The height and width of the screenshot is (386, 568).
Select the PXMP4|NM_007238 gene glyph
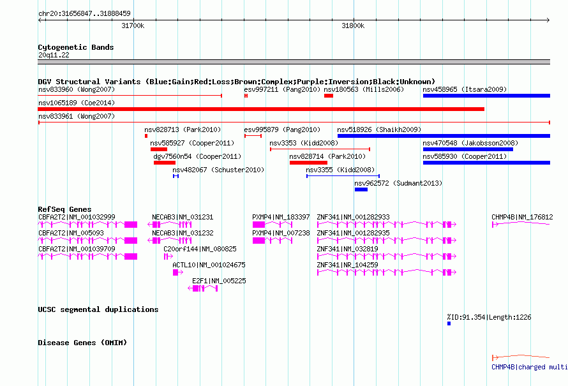(273, 241)
